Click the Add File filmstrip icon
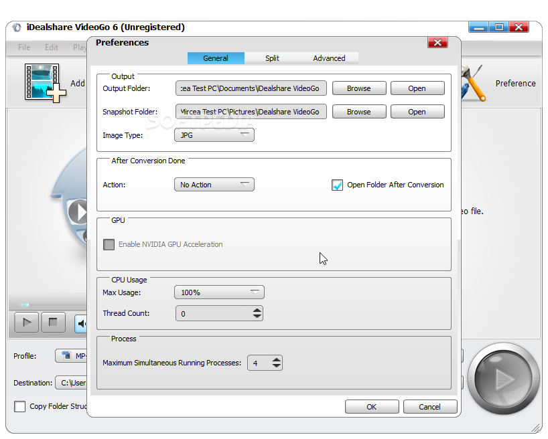 45,83
